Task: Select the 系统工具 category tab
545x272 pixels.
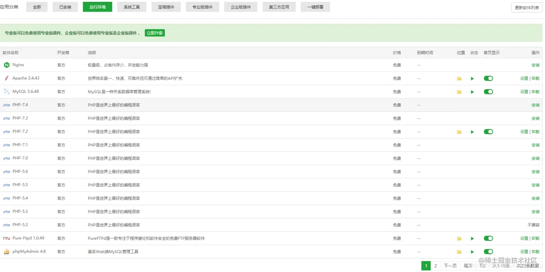Action: tap(132, 7)
